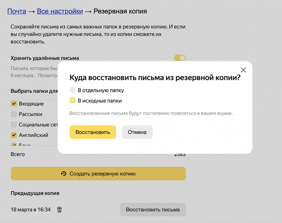Screen dimensions: 282x223
Task: Click the 'Английский' folder label
Action: (x=33, y=135)
